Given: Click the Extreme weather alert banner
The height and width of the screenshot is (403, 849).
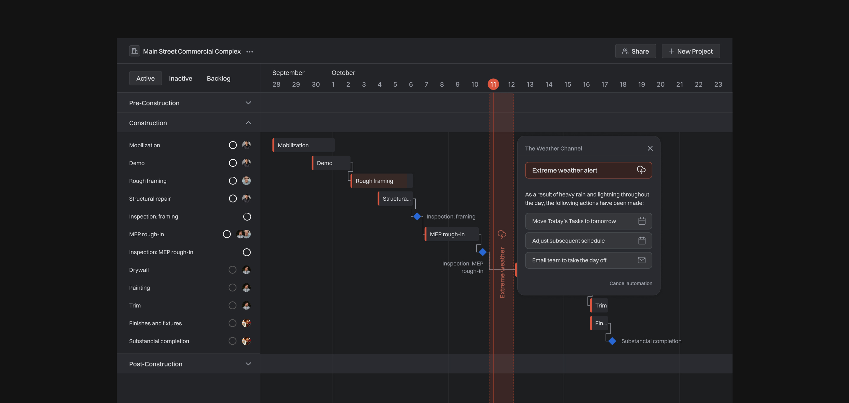Looking at the screenshot, I should click(589, 170).
